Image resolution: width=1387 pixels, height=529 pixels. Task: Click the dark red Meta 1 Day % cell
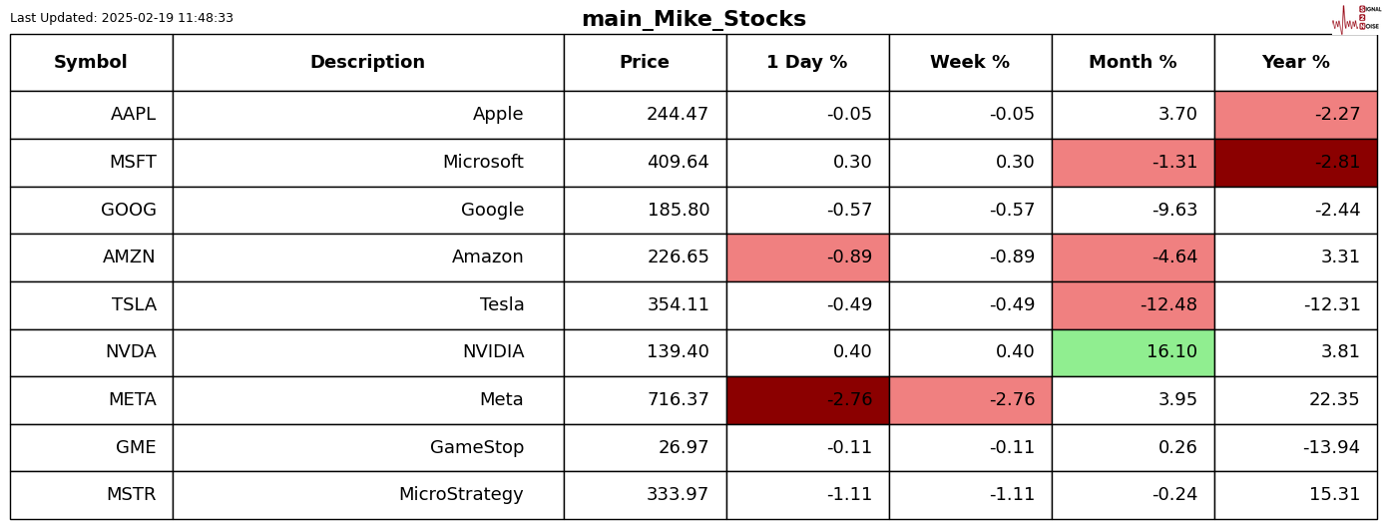(x=807, y=400)
